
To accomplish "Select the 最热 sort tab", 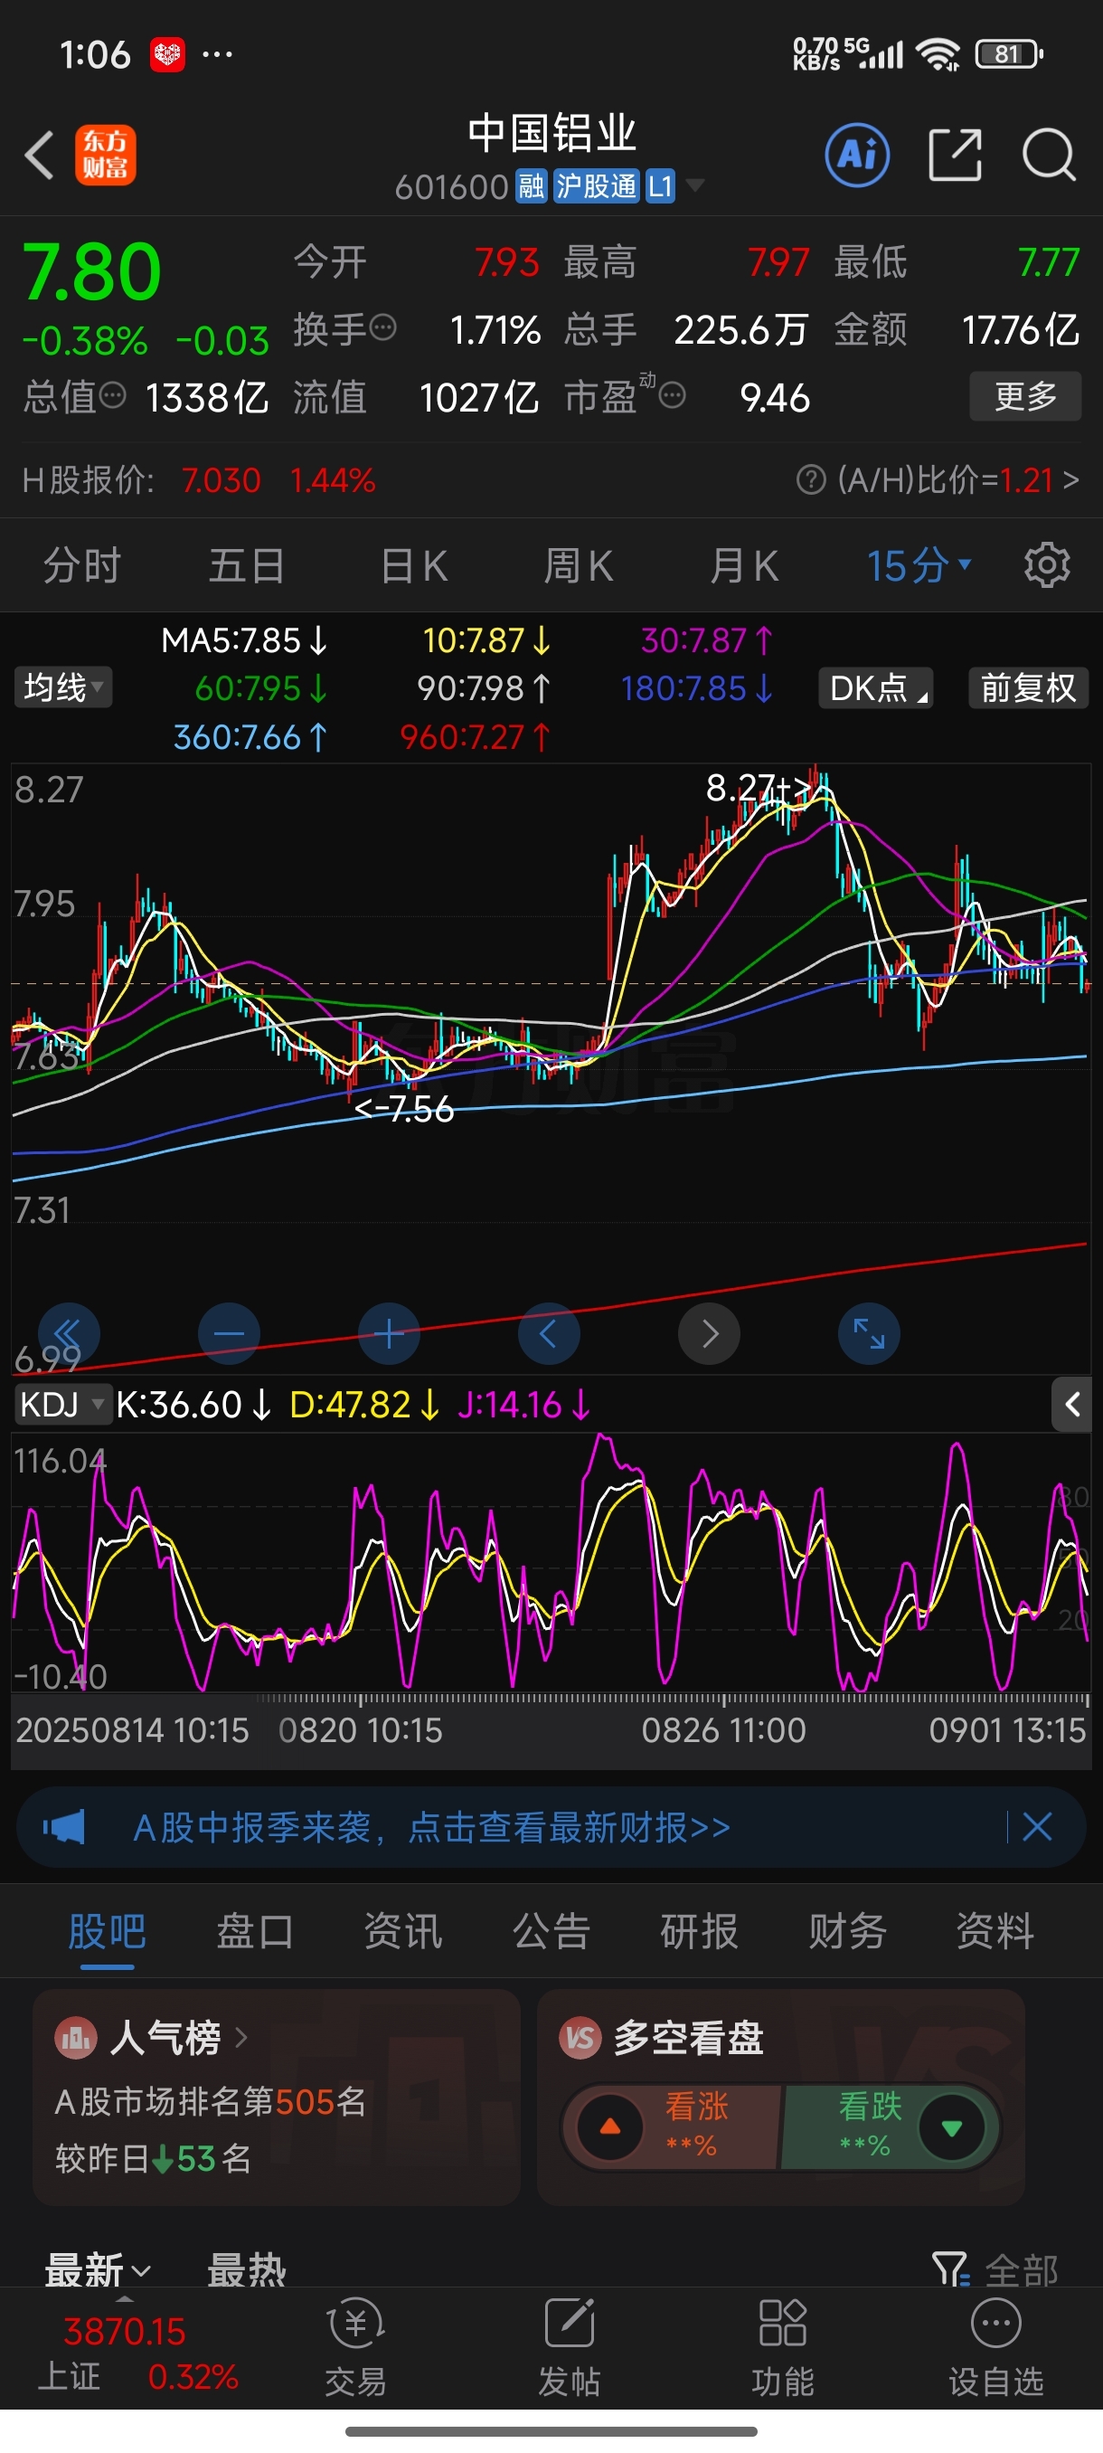I will pos(247,2270).
